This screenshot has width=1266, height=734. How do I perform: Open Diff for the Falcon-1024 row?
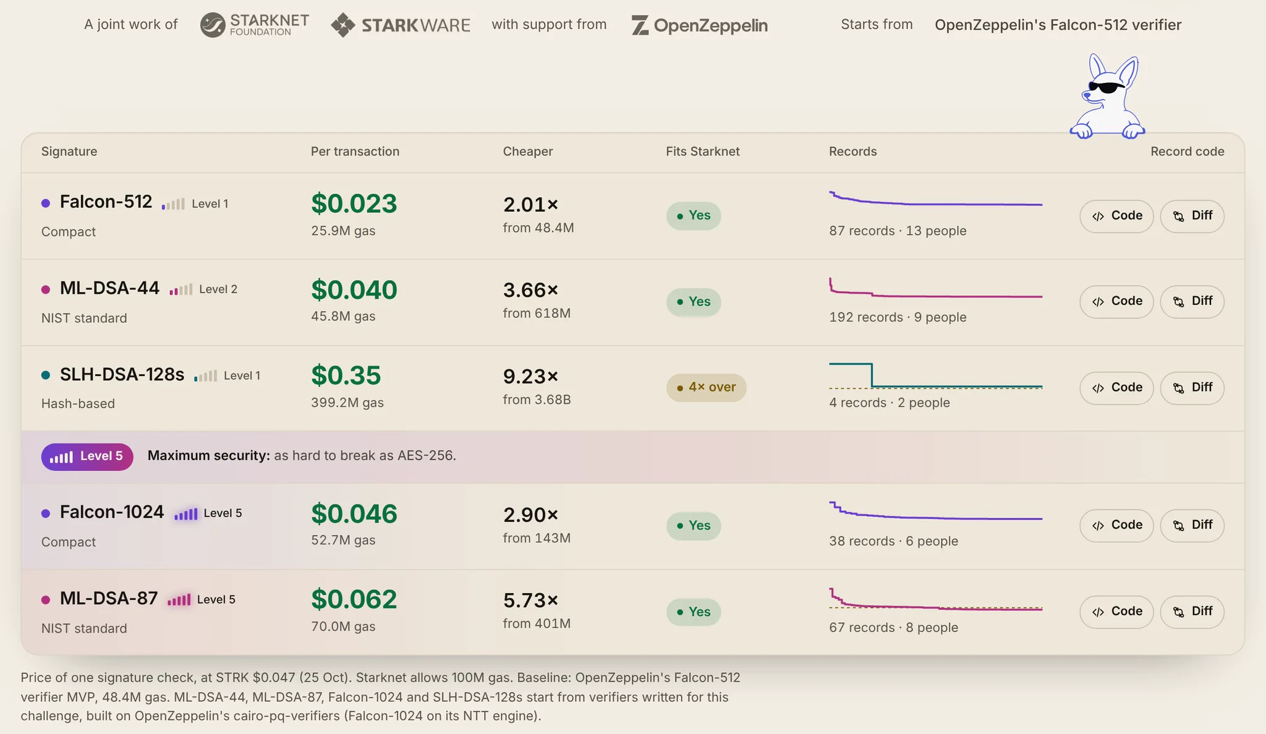[x=1192, y=525]
